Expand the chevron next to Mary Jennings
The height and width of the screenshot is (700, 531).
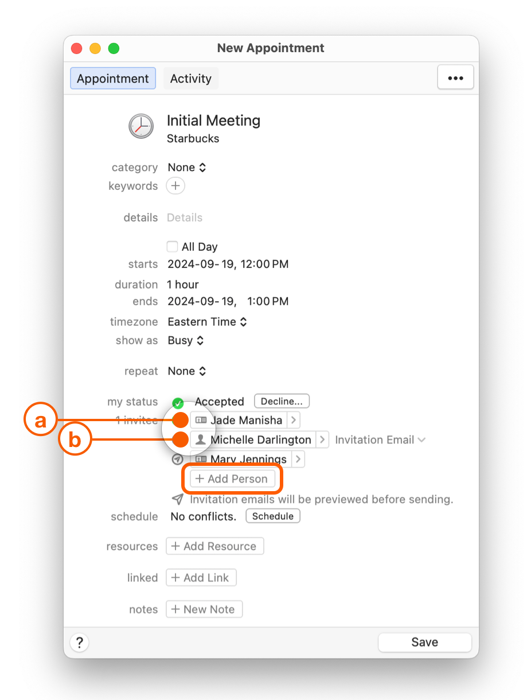(x=298, y=460)
